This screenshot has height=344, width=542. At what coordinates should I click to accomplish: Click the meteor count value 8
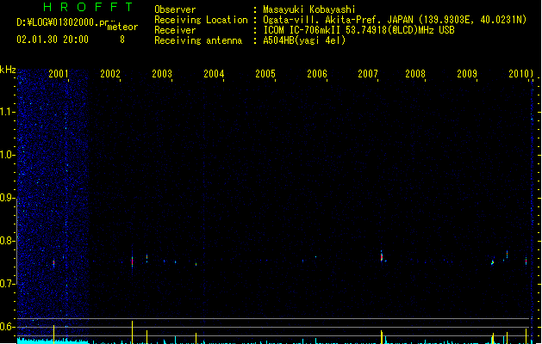tap(122, 40)
